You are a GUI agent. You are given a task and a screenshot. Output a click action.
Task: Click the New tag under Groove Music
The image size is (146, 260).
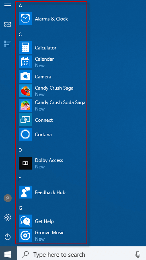point(40,239)
